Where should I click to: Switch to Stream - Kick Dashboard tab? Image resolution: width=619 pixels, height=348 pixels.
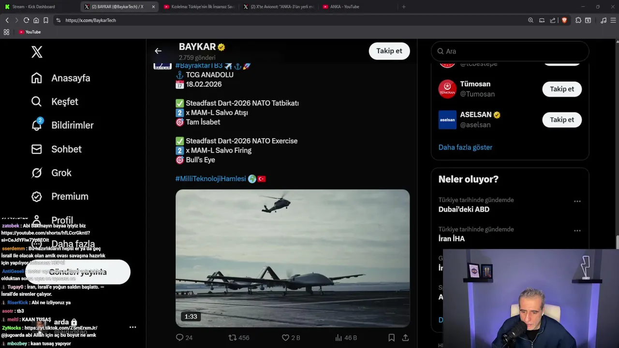pyautogui.click(x=40, y=7)
